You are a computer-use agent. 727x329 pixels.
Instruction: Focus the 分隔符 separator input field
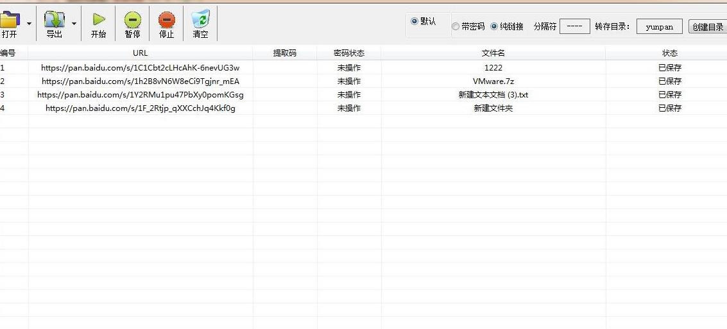point(575,26)
